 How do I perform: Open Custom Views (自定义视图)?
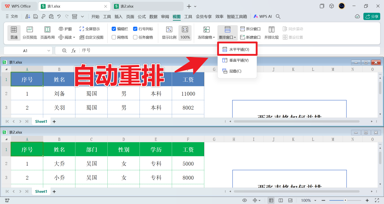(91, 37)
